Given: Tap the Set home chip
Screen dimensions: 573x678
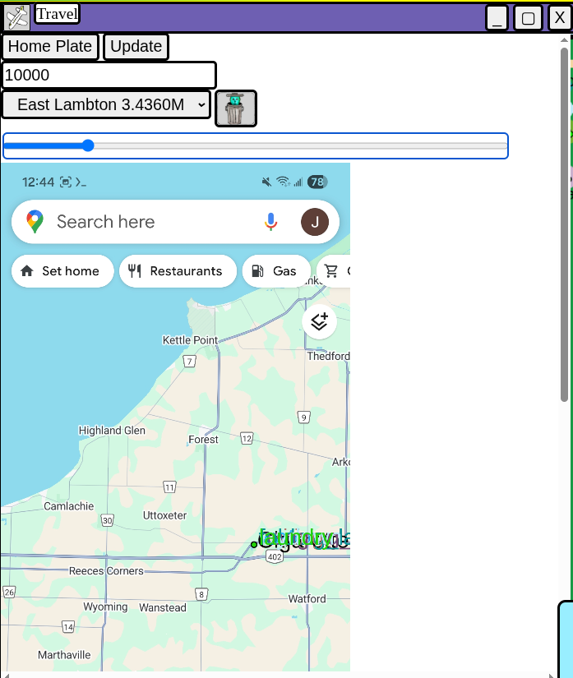Looking at the screenshot, I should [x=62, y=271].
